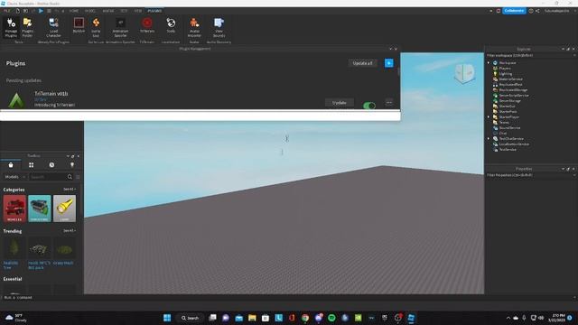
Task: Click the Filter workspace field in Explorer
Action: (x=530, y=56)
